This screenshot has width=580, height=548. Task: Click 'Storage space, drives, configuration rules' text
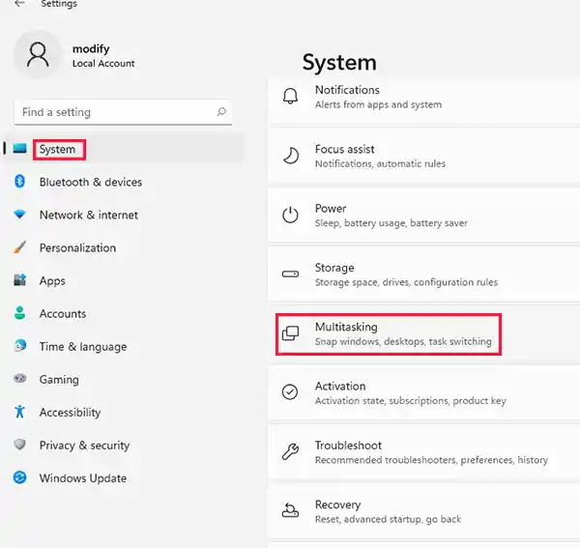tap(406, 282)
